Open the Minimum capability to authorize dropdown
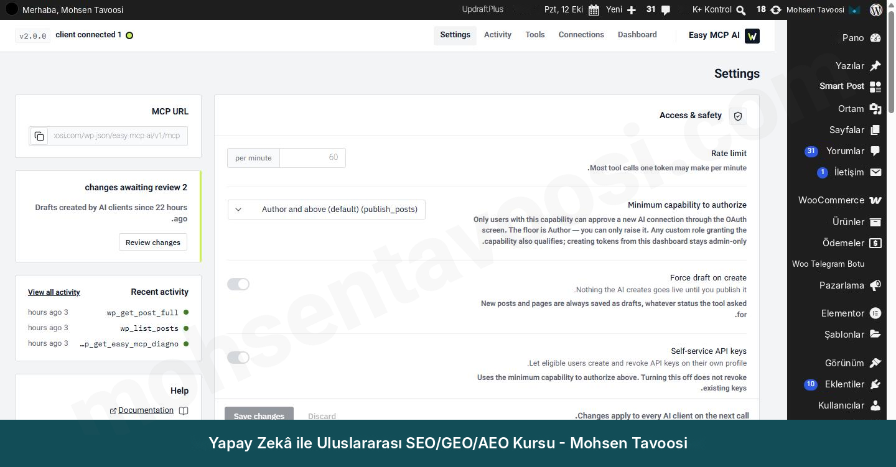This screenshot has width=896, height=467. 327,210
